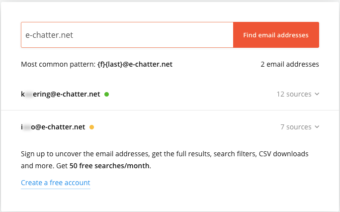Click the first email result row
This screenshot has width=340, height=212.
pos(170,94)
